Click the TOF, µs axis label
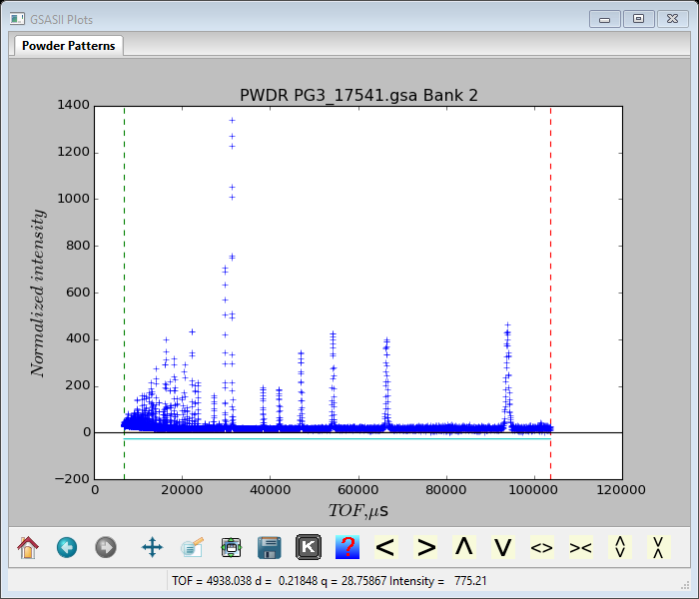This screenshot has height=599, width=699. click(x=357, y=511)
